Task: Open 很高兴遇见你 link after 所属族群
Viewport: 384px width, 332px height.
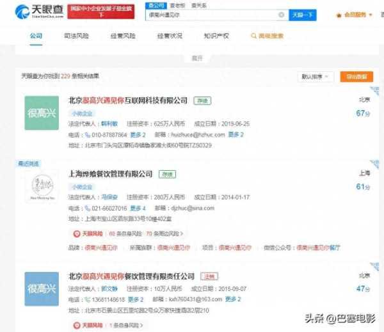Action: click(x=173, y=248)
